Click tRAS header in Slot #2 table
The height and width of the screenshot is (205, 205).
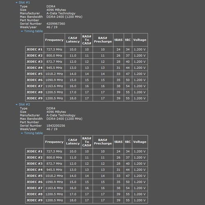[118, 142]
